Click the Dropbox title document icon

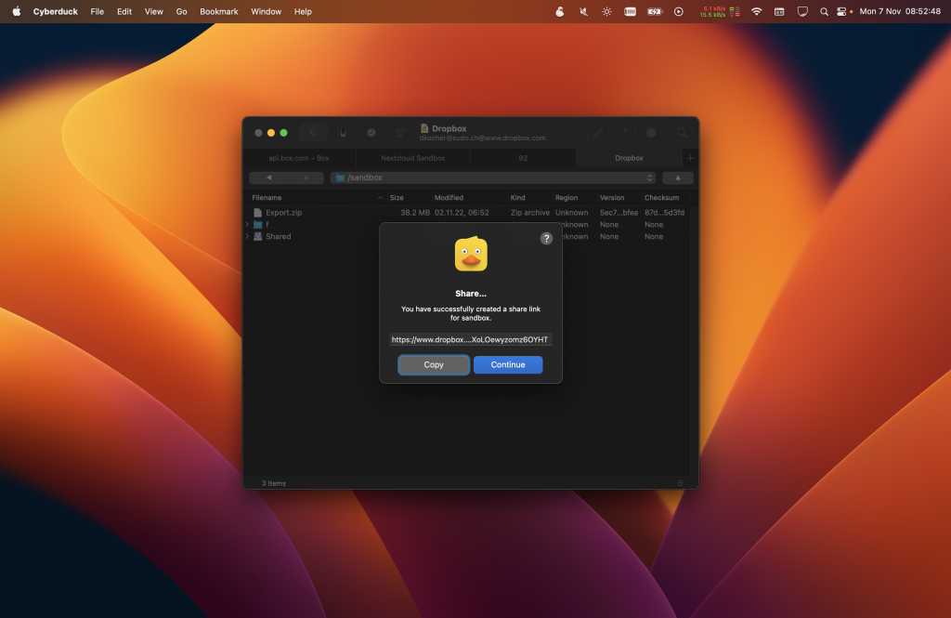tap(424, 128)
